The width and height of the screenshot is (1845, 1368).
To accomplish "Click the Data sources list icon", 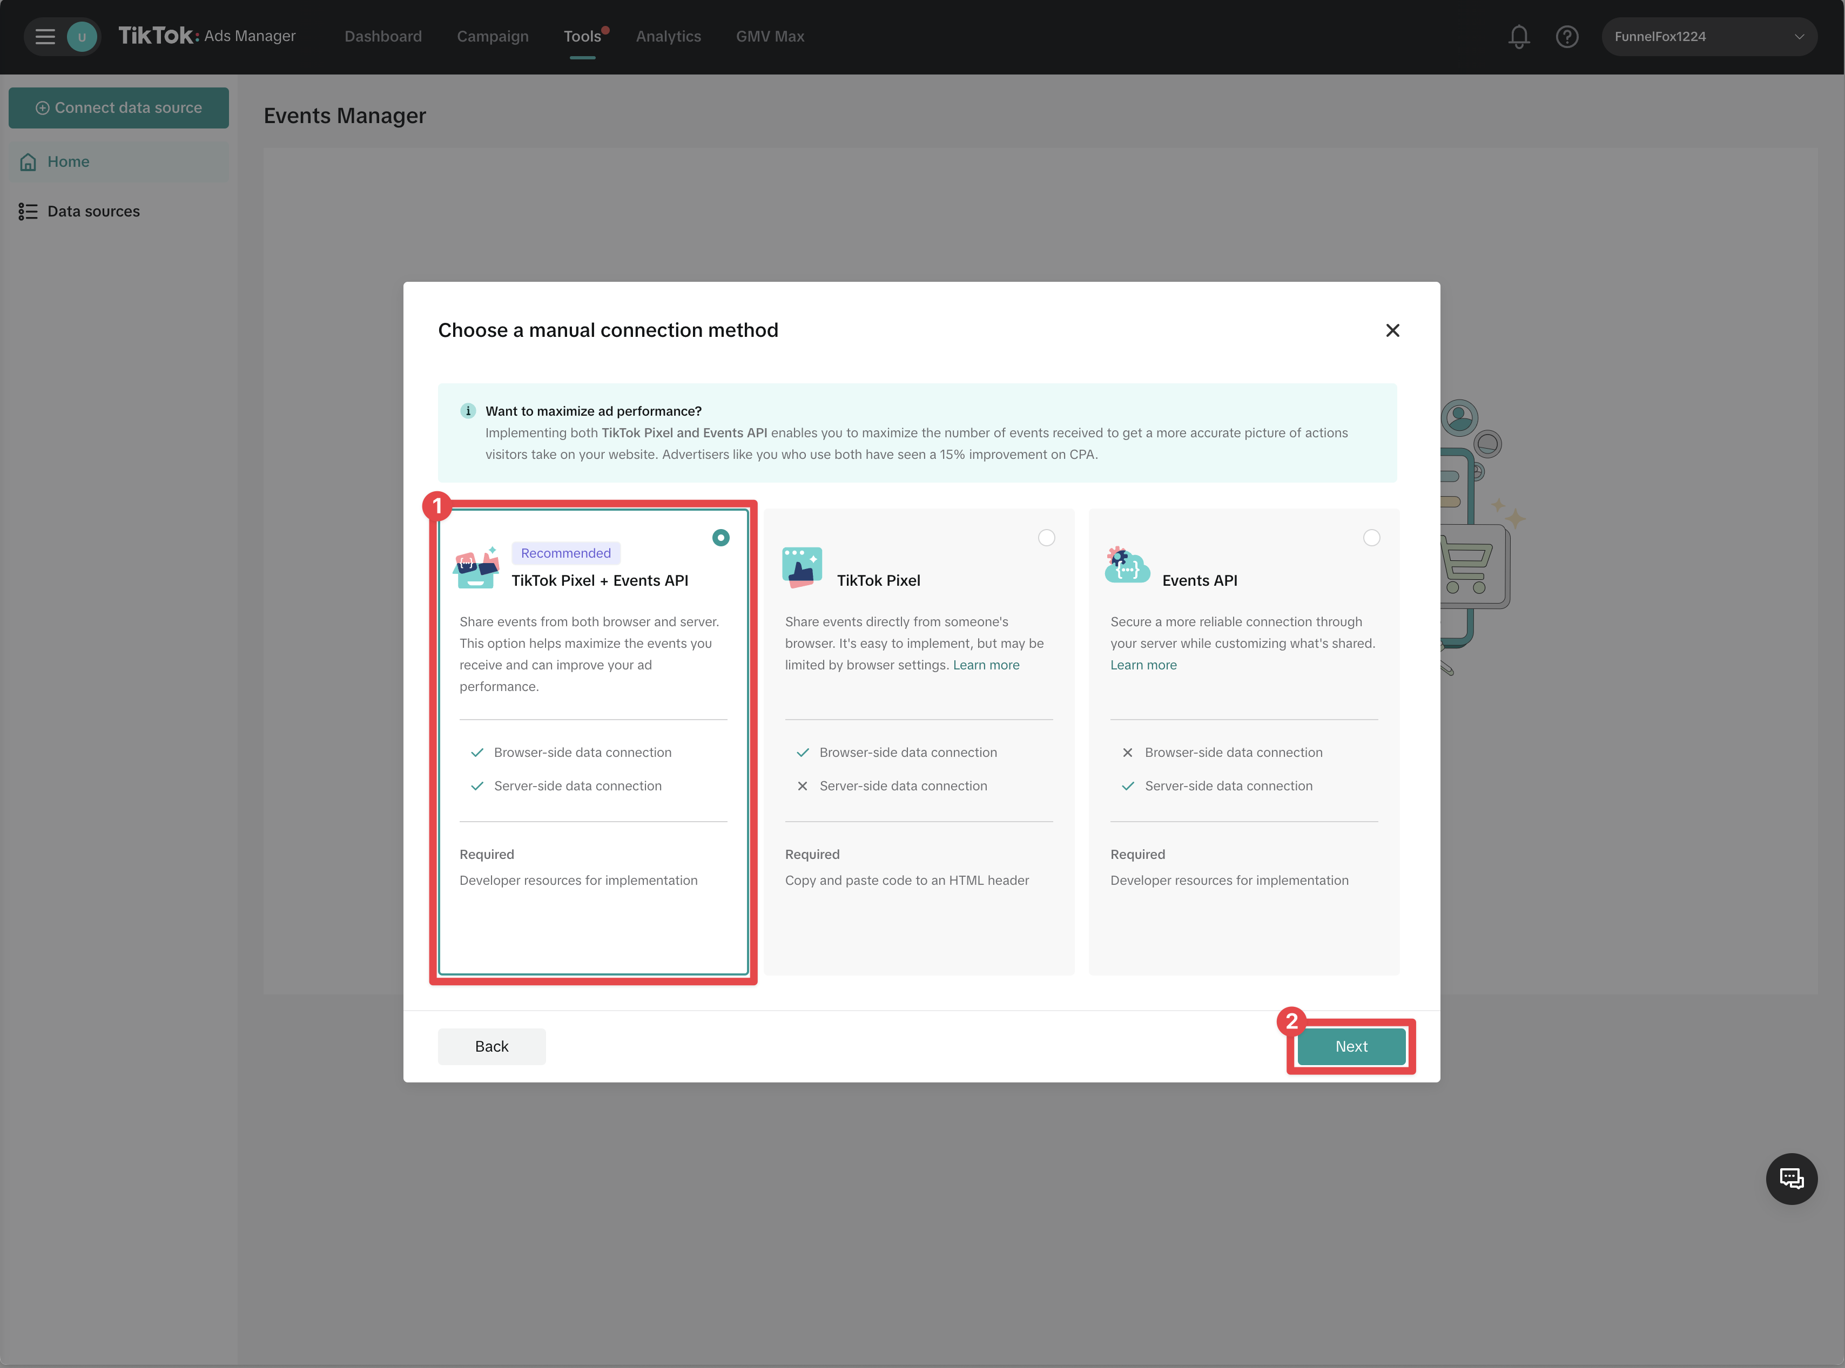I will coord(28,212).
